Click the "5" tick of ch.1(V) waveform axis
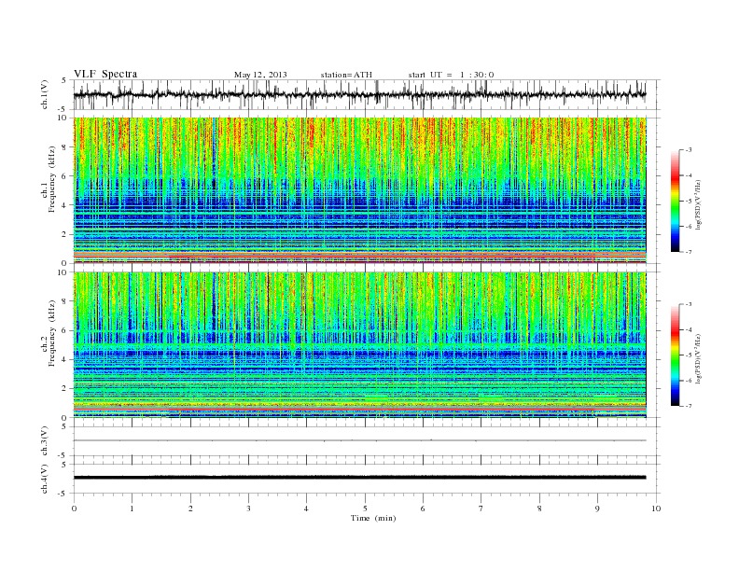 pyautogui.click(x=64, y=80)
